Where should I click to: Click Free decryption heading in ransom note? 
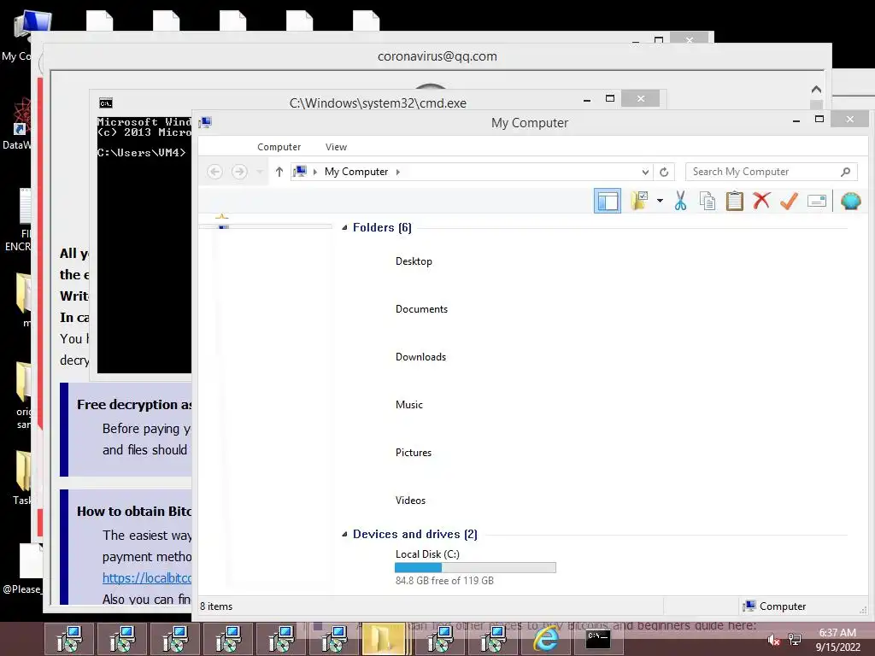tap(134, 405)
